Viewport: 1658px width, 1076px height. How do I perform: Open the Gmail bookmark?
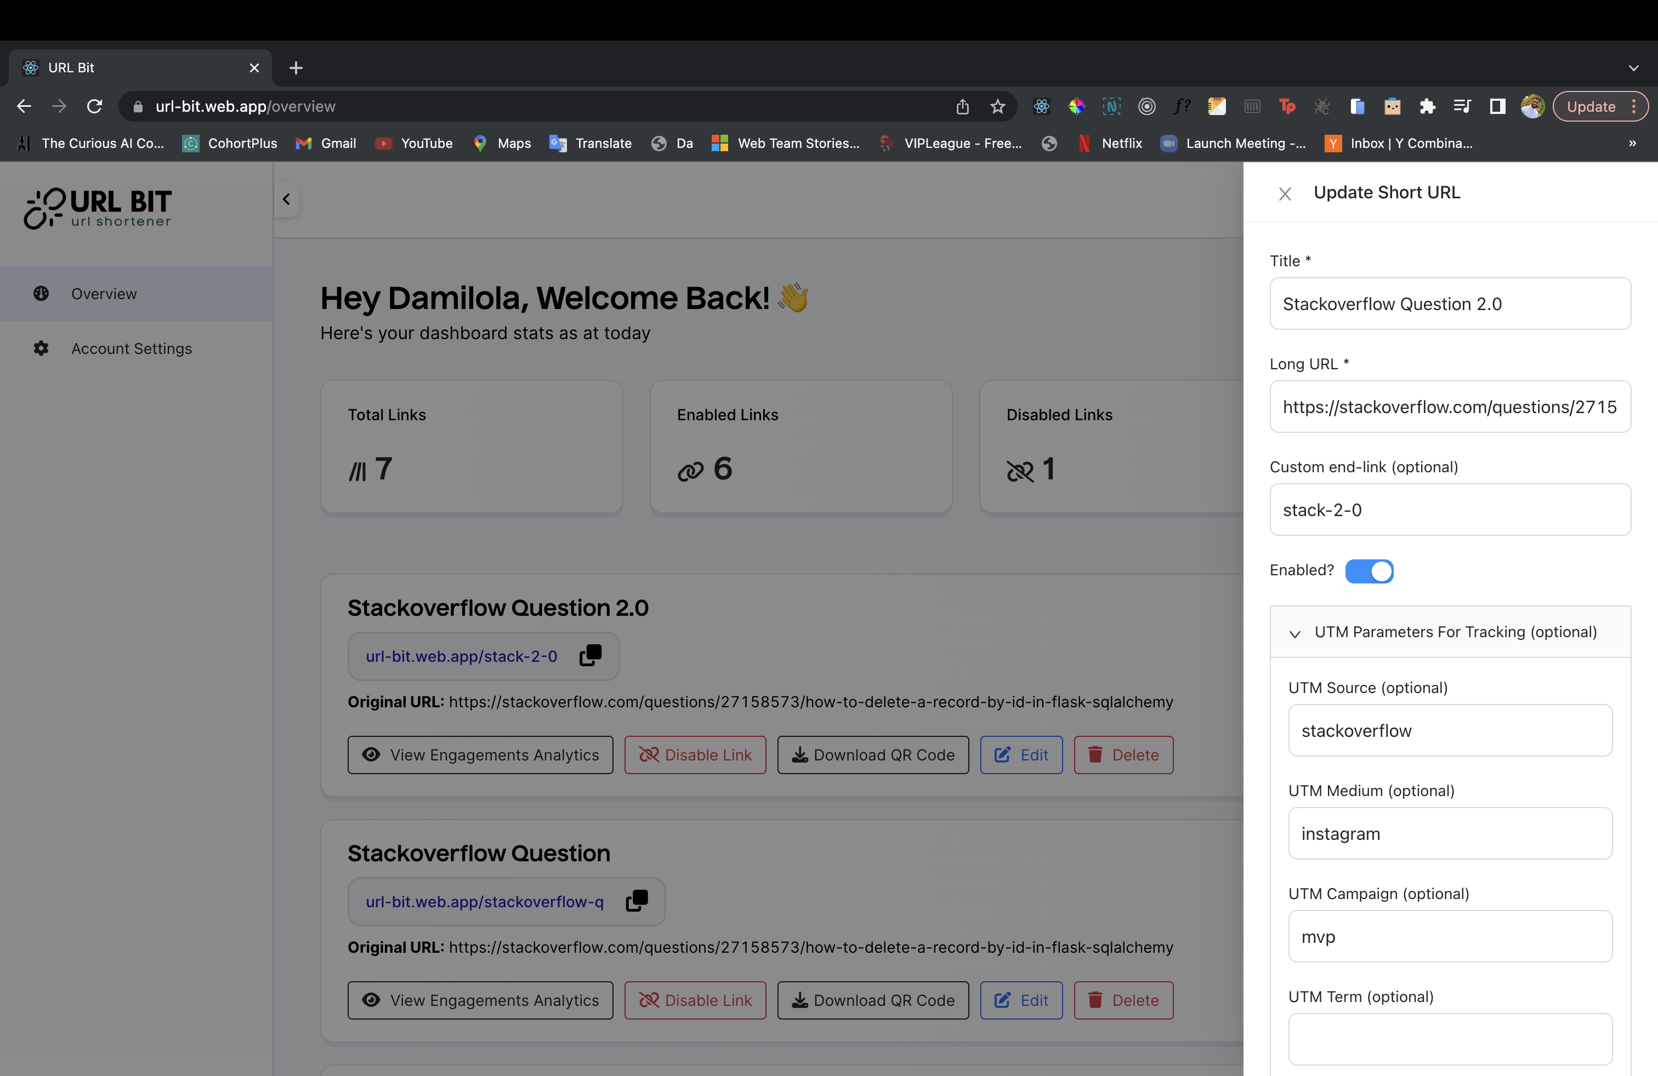[x=326, y=144]
